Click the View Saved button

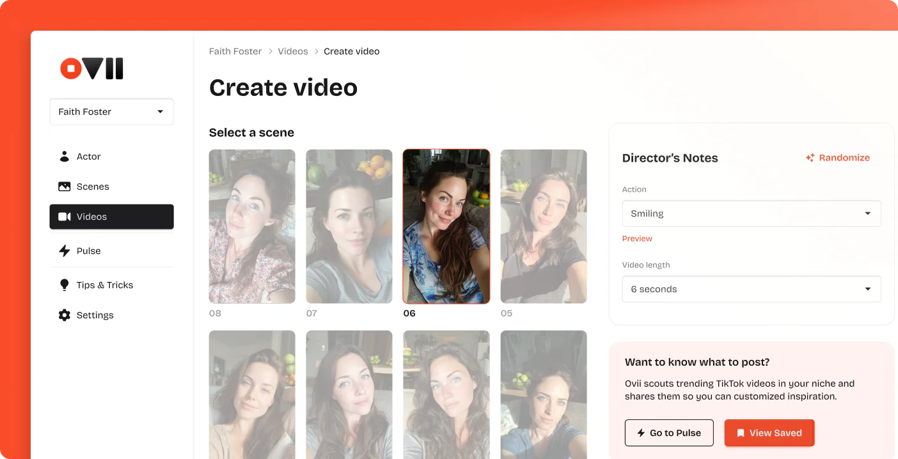coord(769,433)
